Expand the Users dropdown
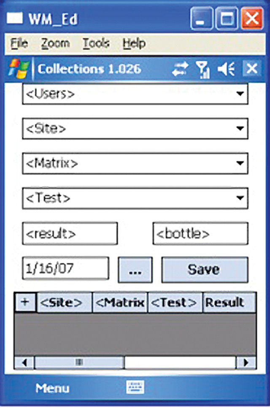This screenshot has height=408, width=270. (x=240, y=94)
